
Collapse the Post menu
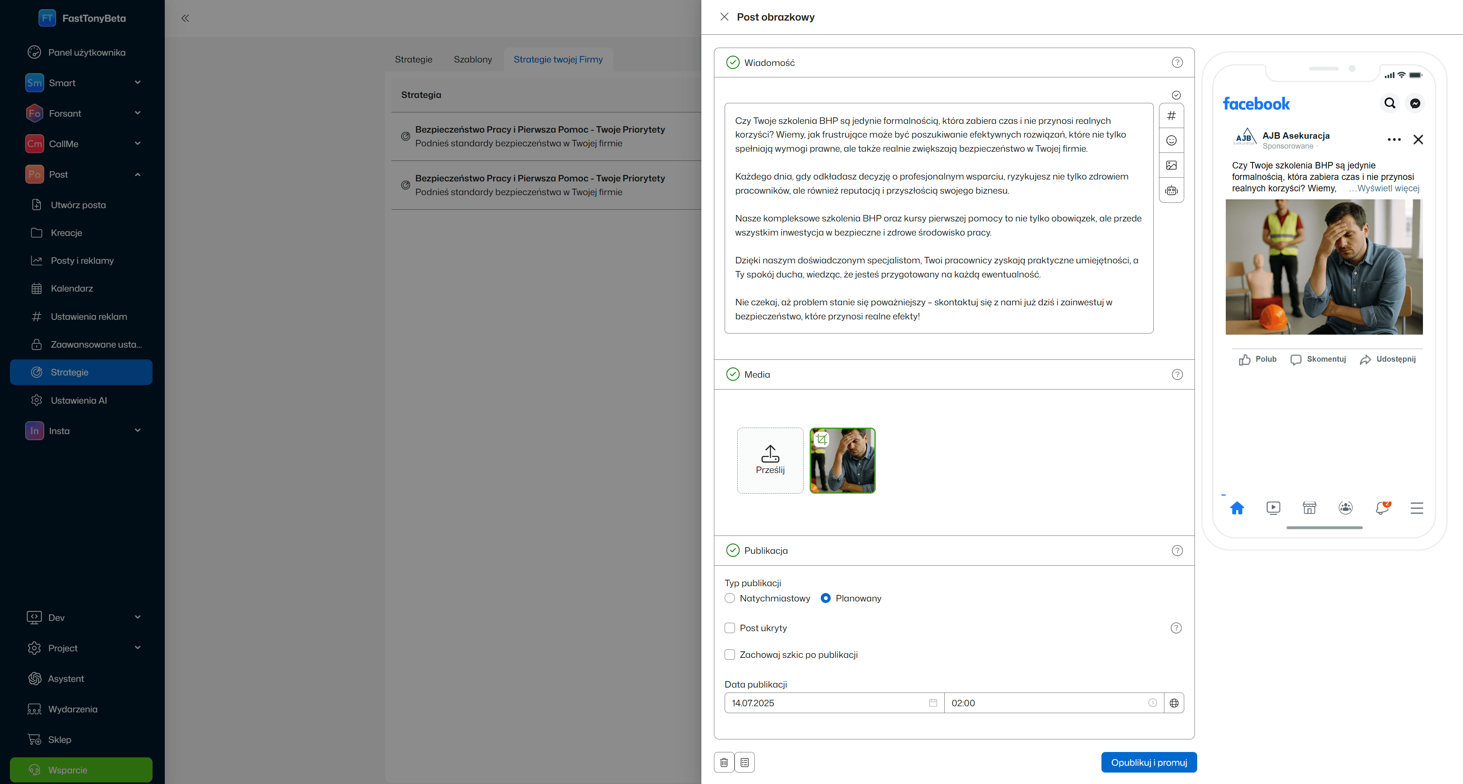pyautogui.click(x=82, y=174)
